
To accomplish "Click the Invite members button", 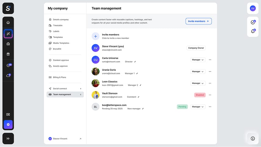I will point(198,21).
